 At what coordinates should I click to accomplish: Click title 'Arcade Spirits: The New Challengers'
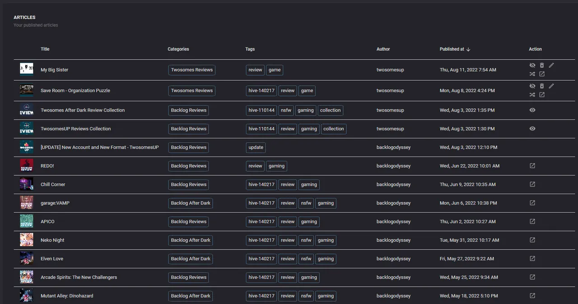click(x=79, y=277)
